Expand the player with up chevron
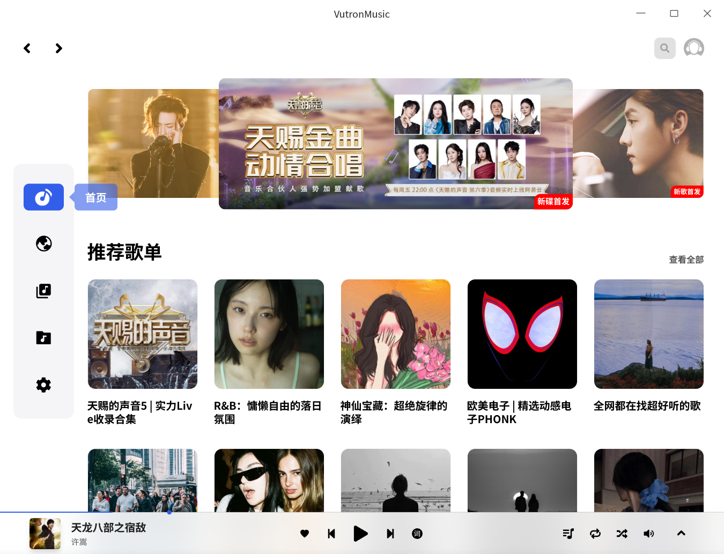The height and width of the screenshot is (554, 724). tap(681, 533)
